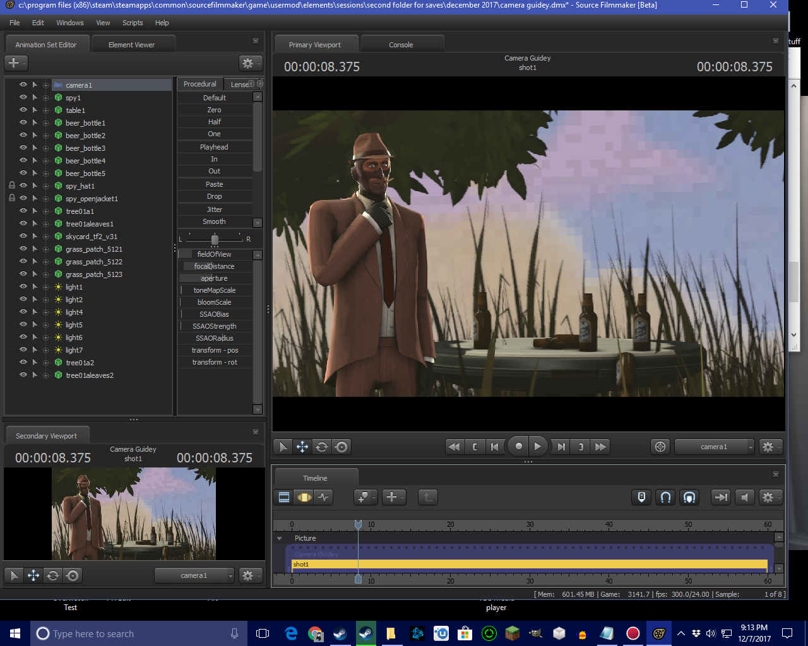Toggle the timeline mute speaker icon
This screenshot has height=646, width=808.
pos(745,497)
